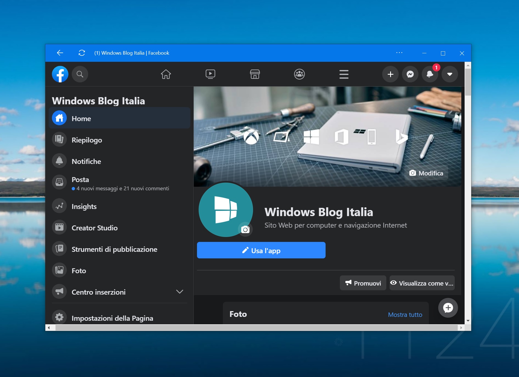This screenshot has width=519, height=377.
Task: Click the page profile picture
Action: click(x=226, y=210)
